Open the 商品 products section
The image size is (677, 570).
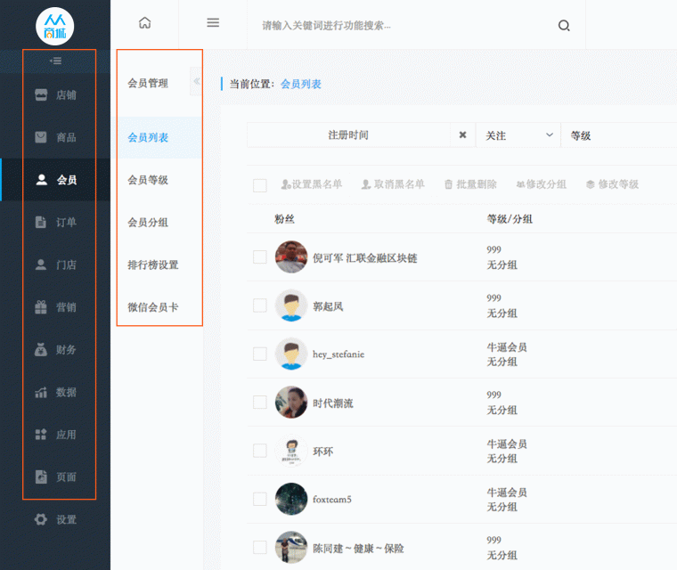(55, 137)
